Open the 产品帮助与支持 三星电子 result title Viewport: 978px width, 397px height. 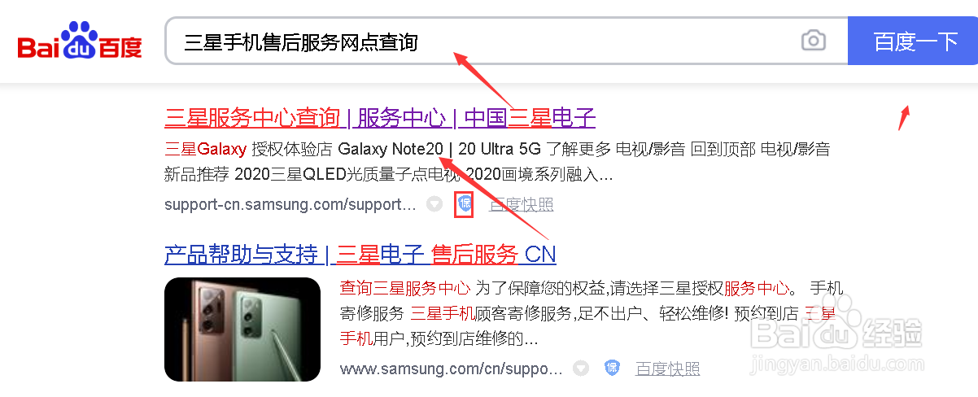360,254
